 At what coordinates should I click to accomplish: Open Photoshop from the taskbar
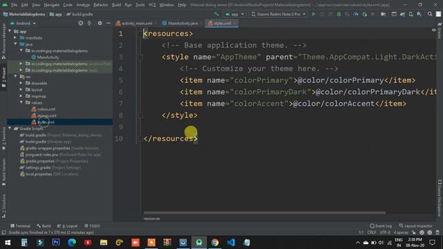pyautogui.click(x=56, y=243)
